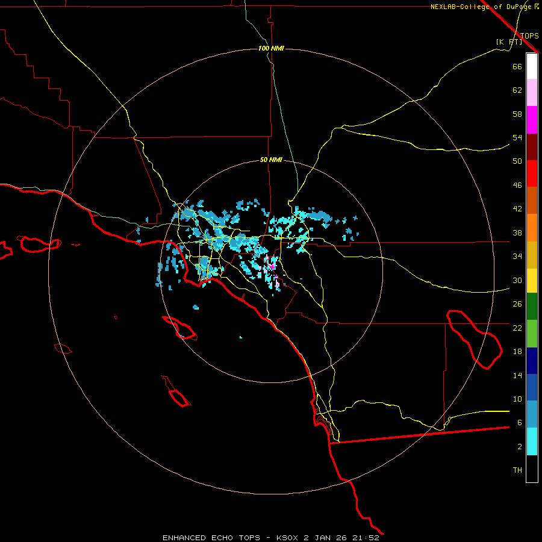Screen dimensions: 542x542
Task: Pick the light blue legend swatch
Action: (532, 414)
